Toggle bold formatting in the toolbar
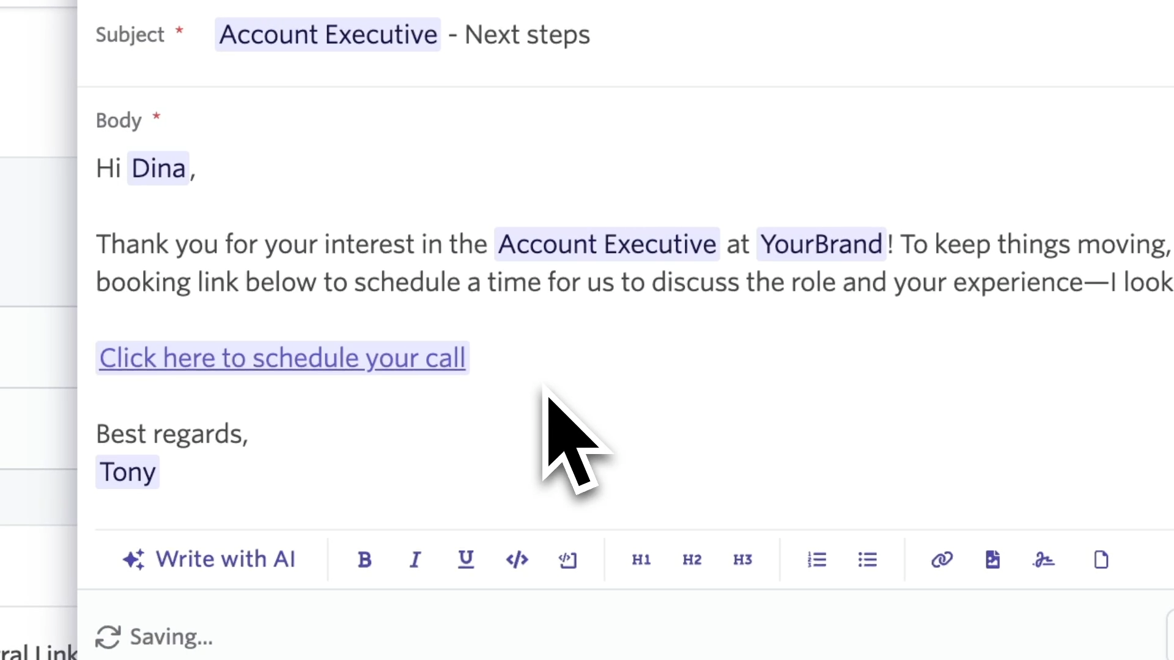Screen dimensions: 1174x660 364,560
